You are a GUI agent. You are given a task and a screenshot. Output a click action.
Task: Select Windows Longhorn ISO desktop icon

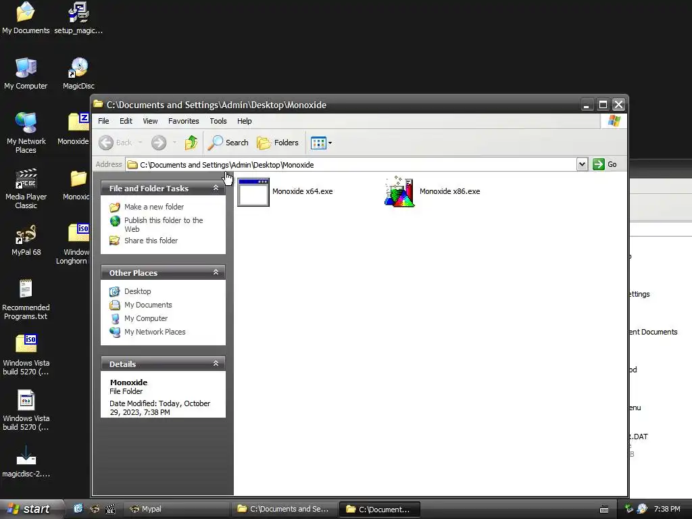pyautogui.click(x=74, y=244)
